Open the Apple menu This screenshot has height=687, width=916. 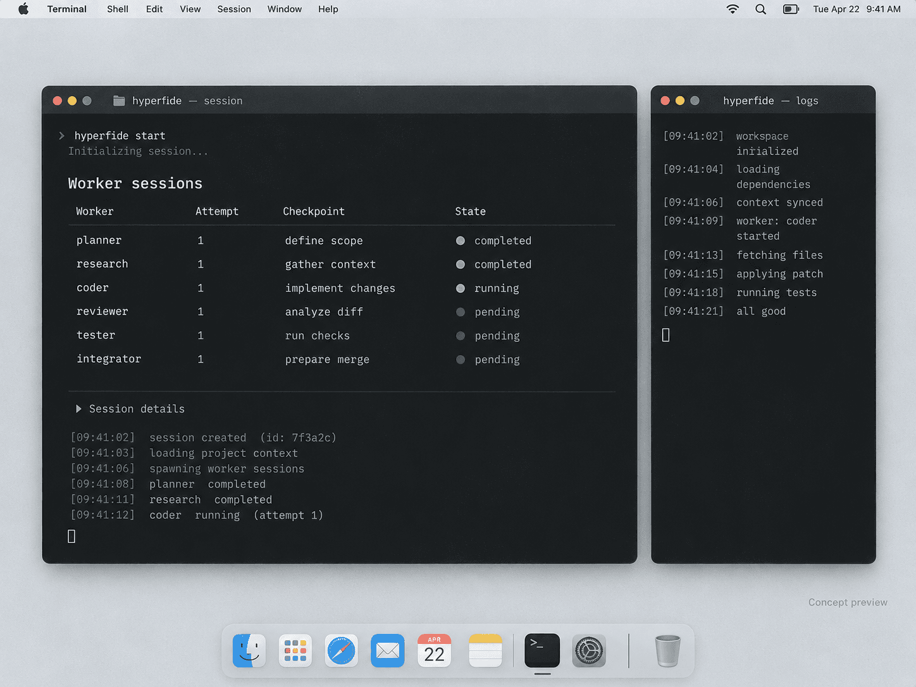23,9
